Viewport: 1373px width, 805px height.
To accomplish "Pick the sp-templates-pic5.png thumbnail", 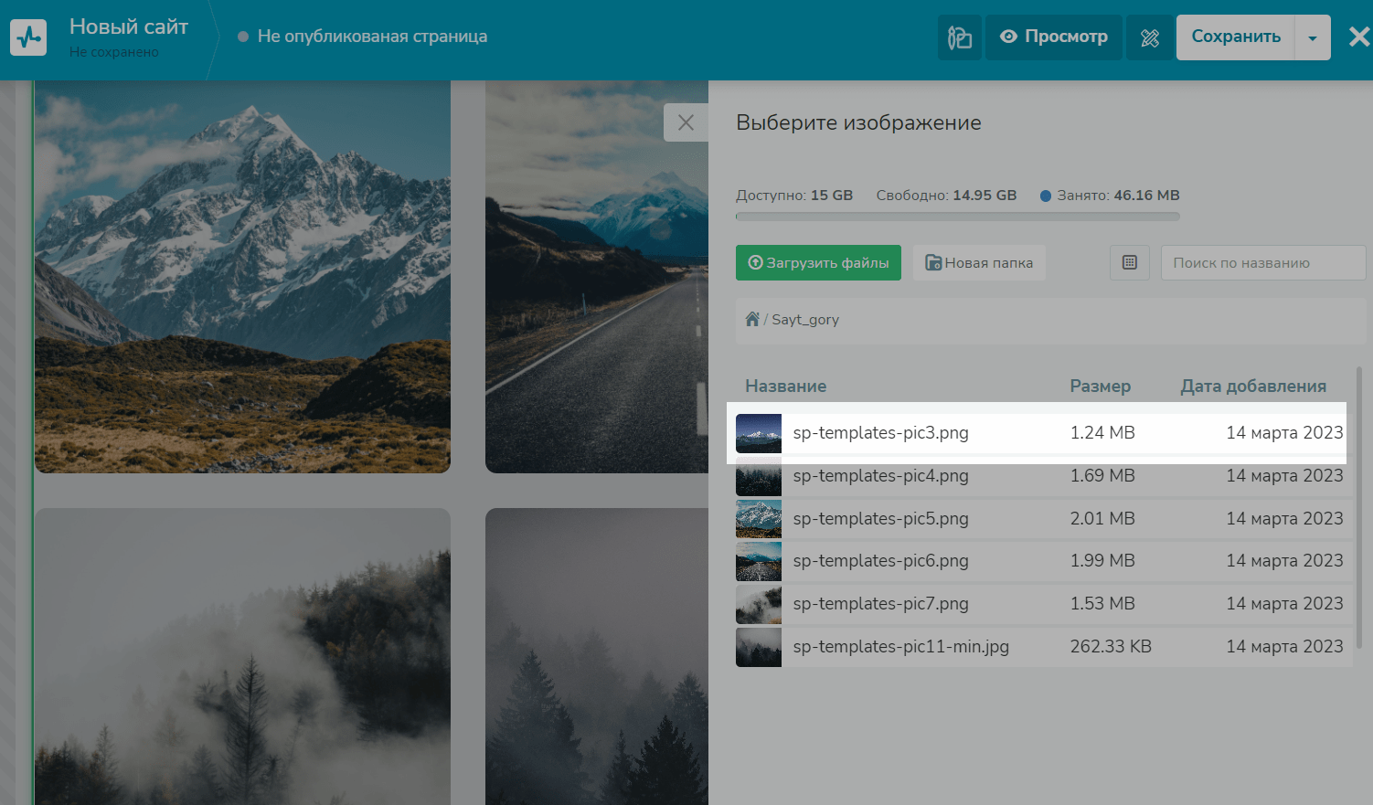I will tap(759, 519).
